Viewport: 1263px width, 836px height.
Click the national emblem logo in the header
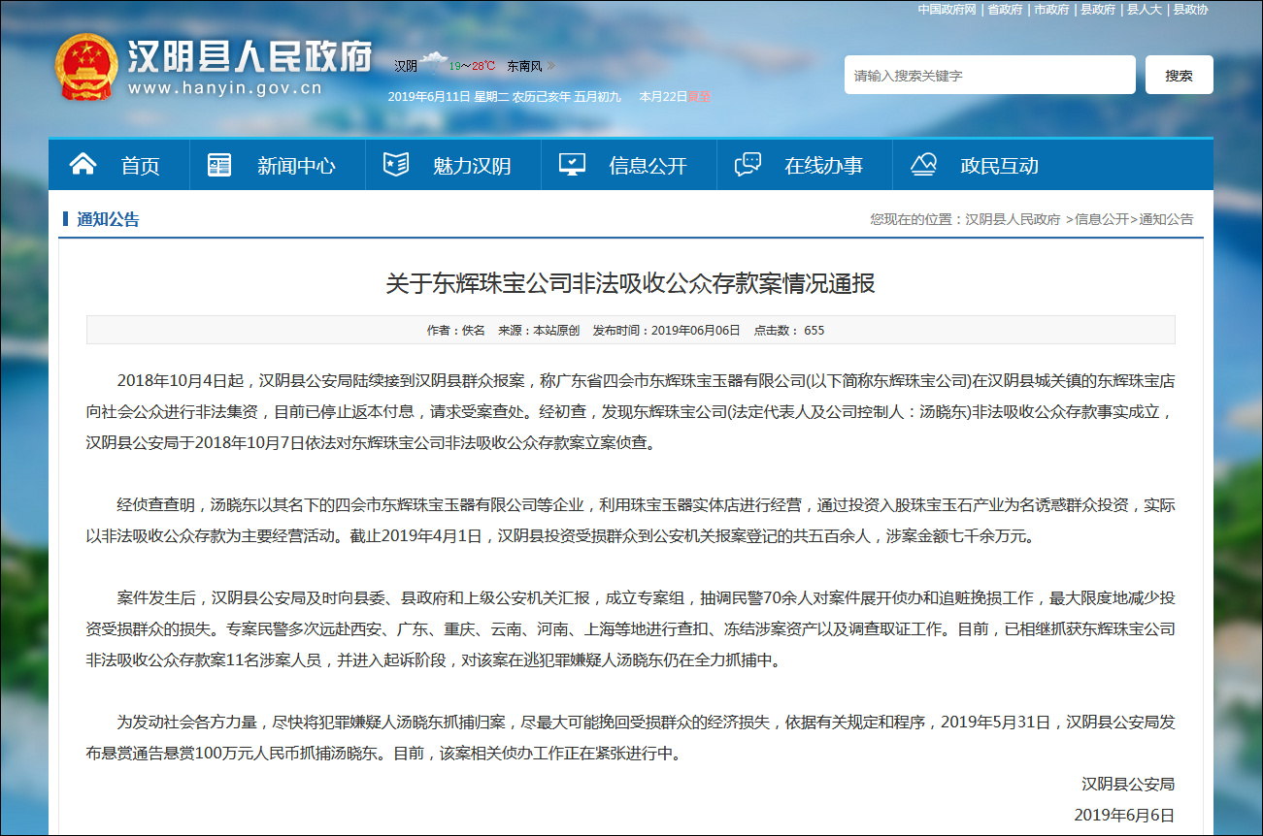pyautogui.click(x=84, y=67)
